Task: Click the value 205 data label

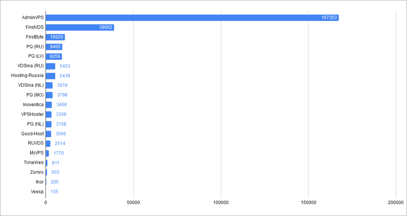Action: click(54, 182)
